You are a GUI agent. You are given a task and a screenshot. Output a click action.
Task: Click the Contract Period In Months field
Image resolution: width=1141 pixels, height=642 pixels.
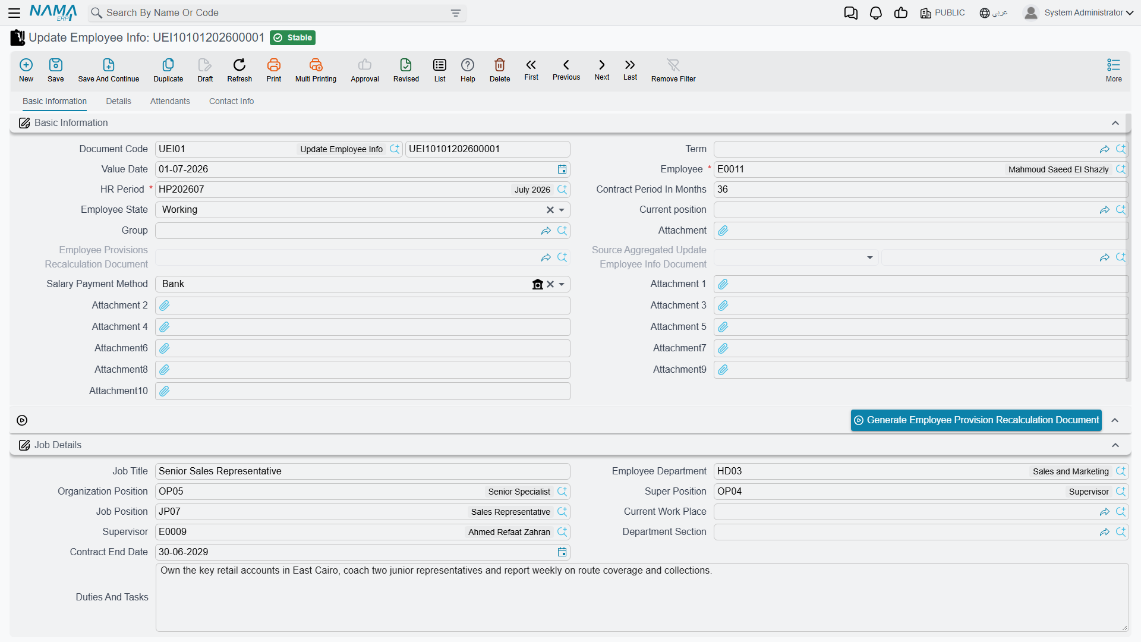[x=921, y=190]
